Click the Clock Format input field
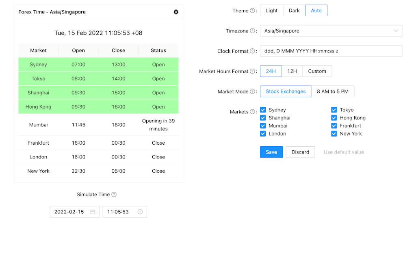The height and width of the screenshot is (260, 416). [x=331, y=51]
